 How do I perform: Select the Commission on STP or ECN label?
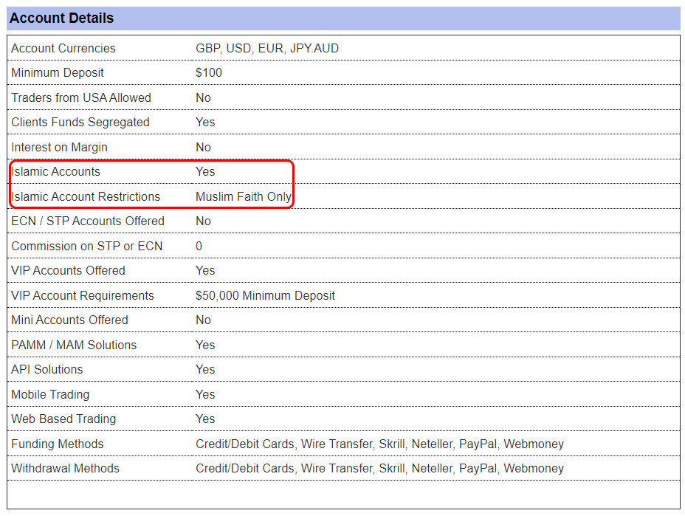point(87,246)
